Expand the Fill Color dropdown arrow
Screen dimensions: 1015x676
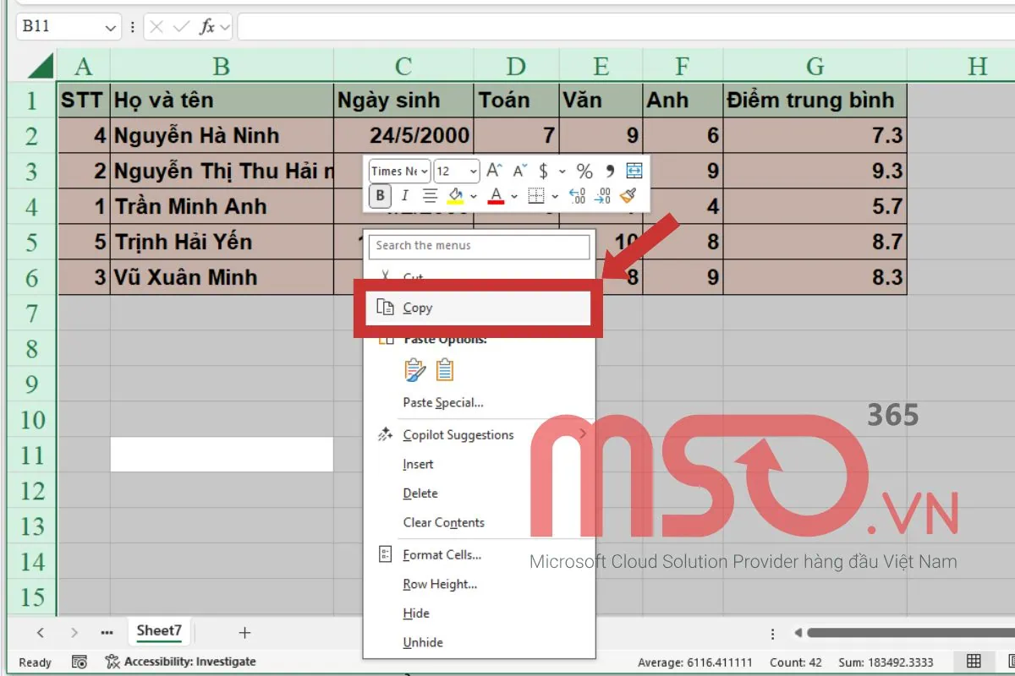pyautogui.click(x=474, y=196)
